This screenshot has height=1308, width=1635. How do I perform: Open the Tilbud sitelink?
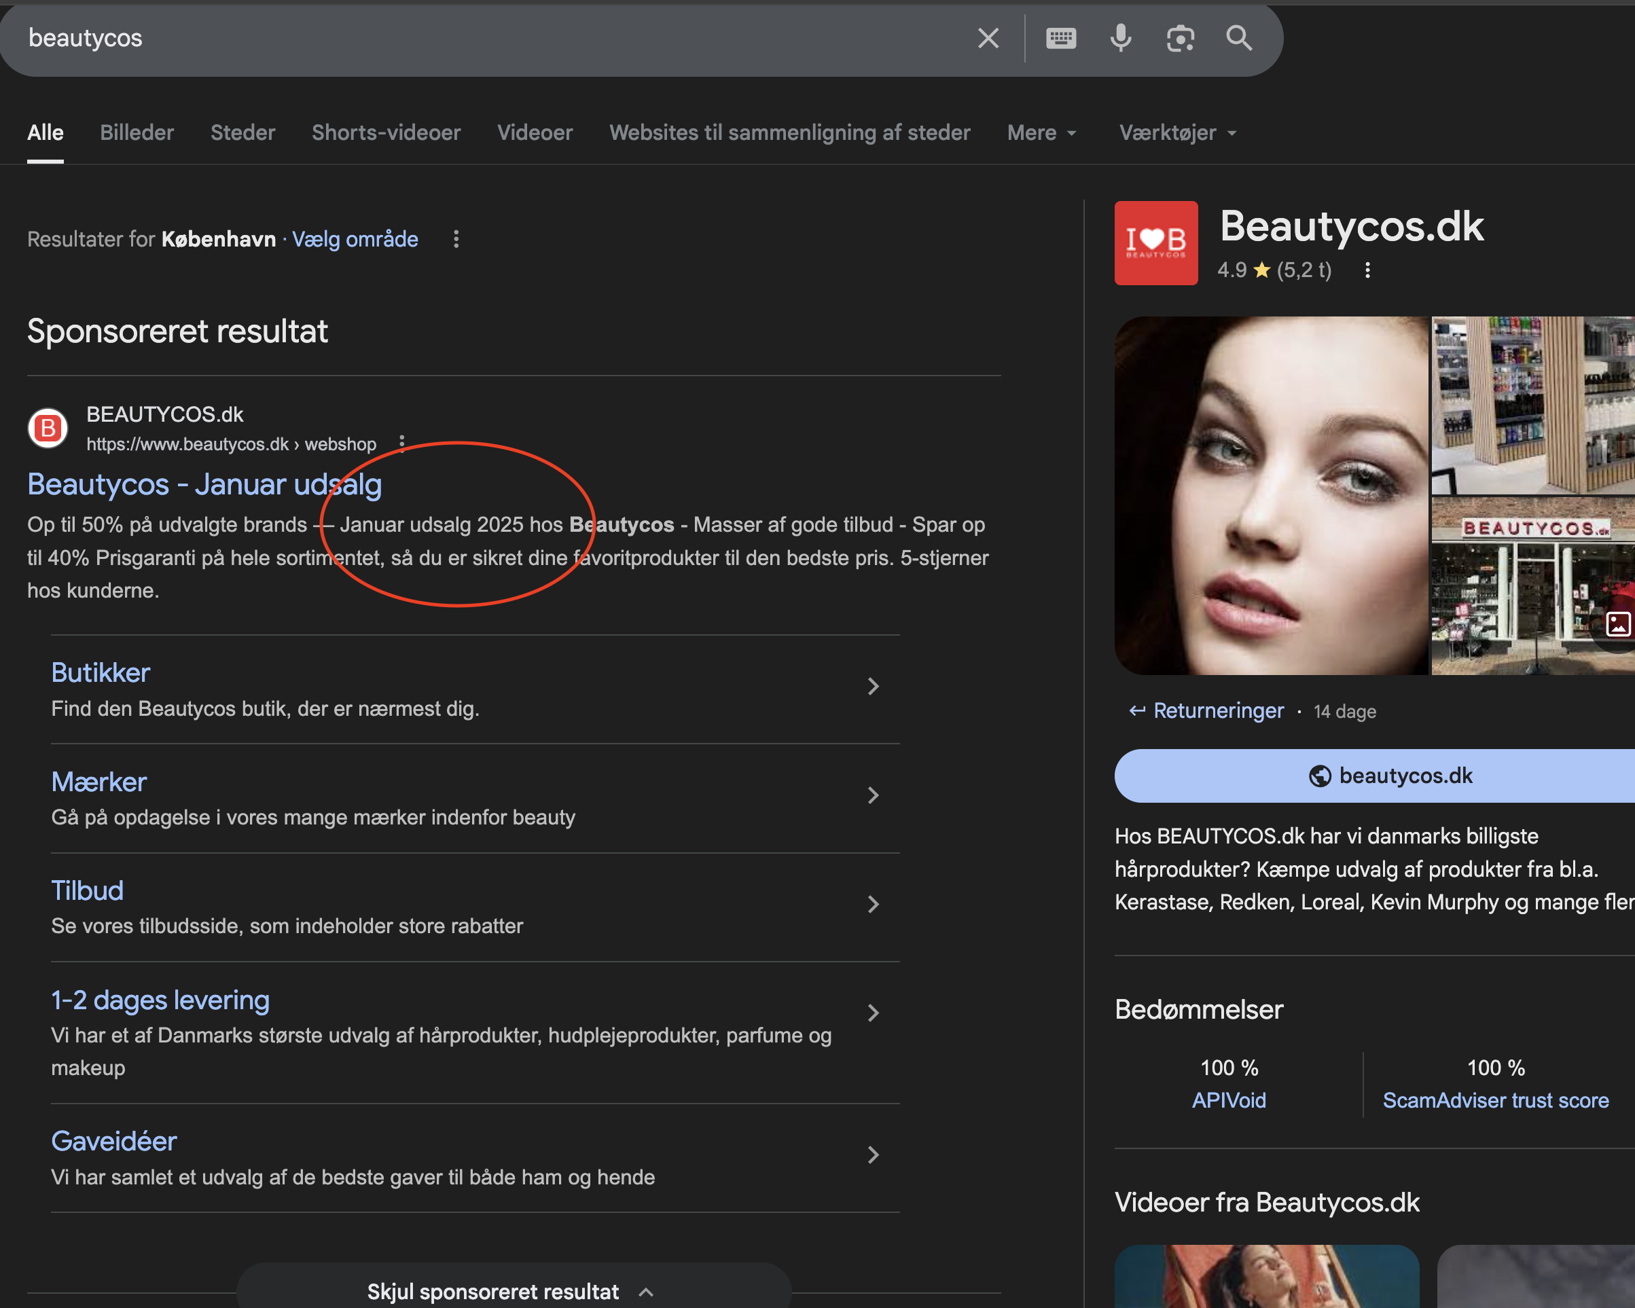[87, 890]
